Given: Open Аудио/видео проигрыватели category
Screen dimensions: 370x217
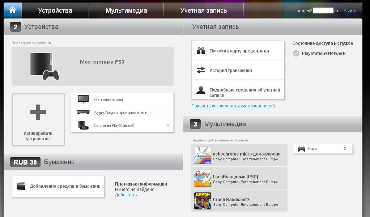Looking at the screenshot, I should 122,112.
